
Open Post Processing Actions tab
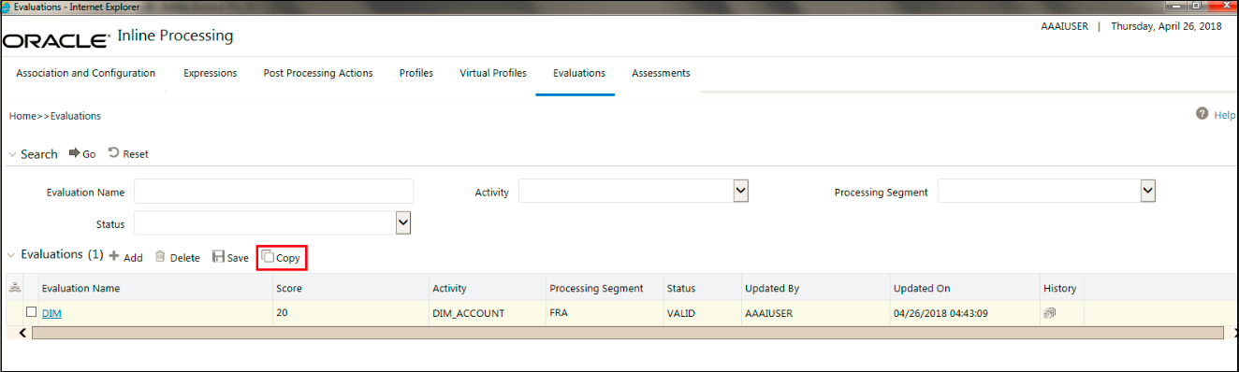[318, 73]
